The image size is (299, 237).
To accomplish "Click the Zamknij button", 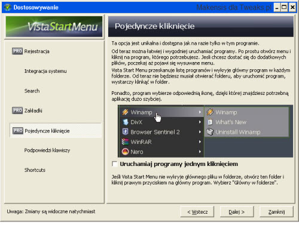I will click(276, 212).
